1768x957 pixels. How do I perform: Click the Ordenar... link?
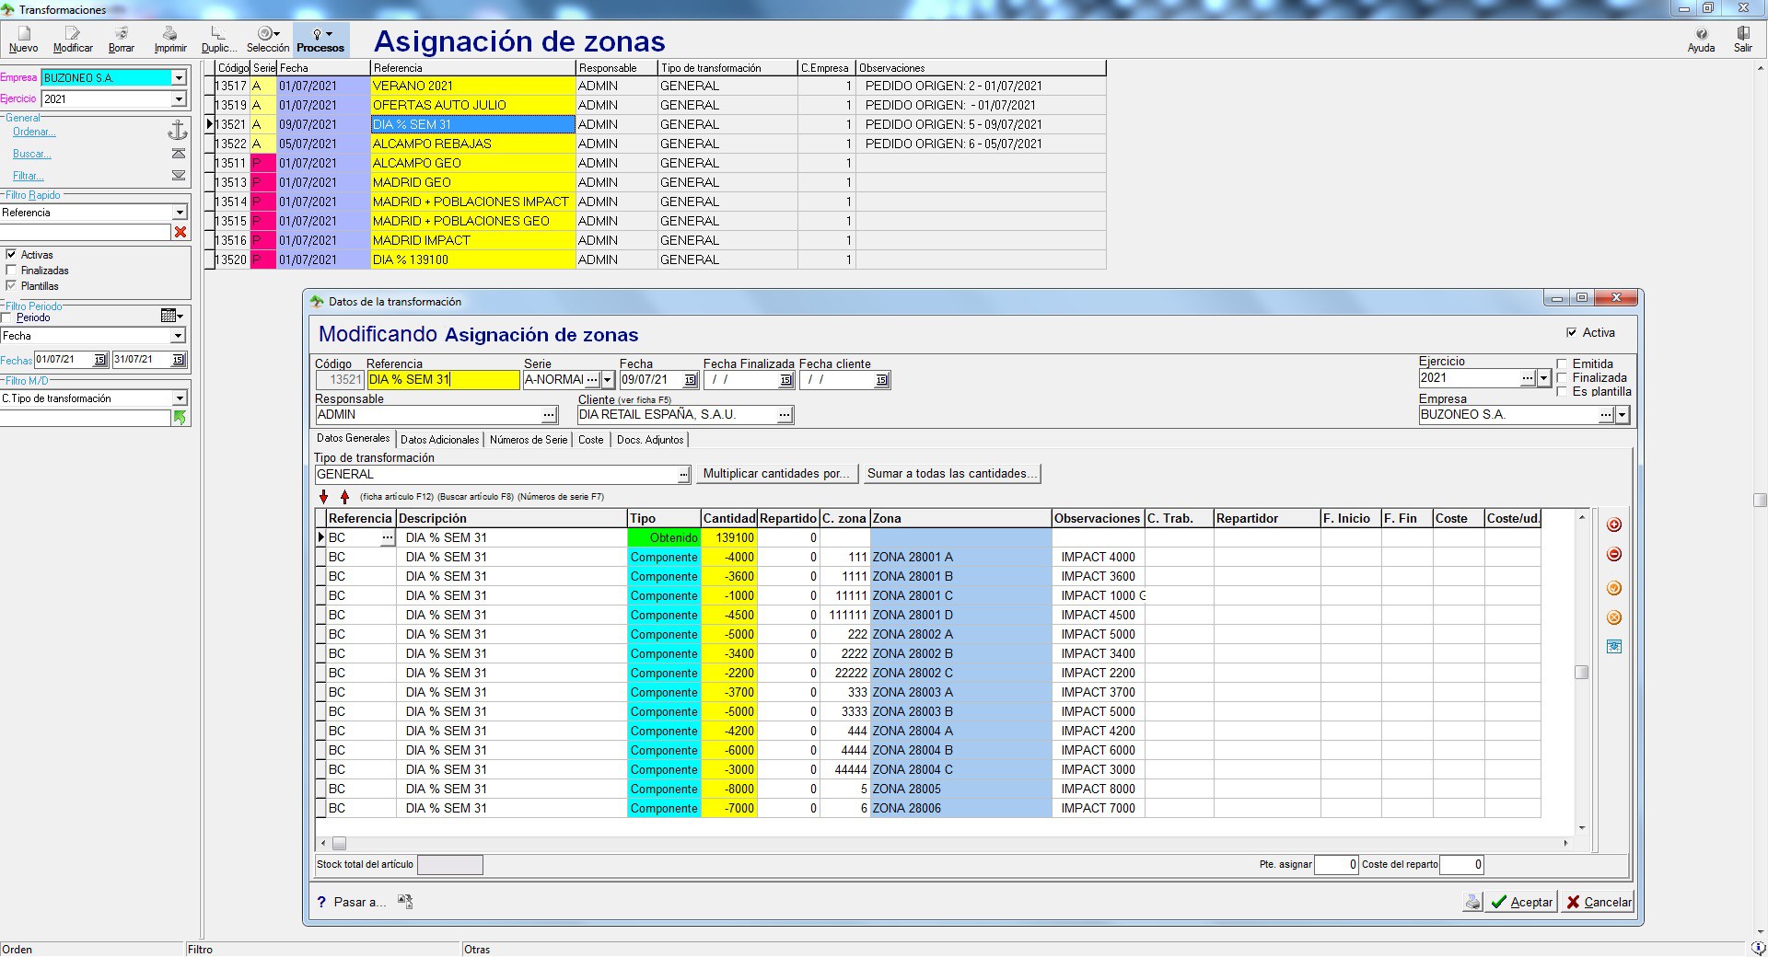(34, 132)
